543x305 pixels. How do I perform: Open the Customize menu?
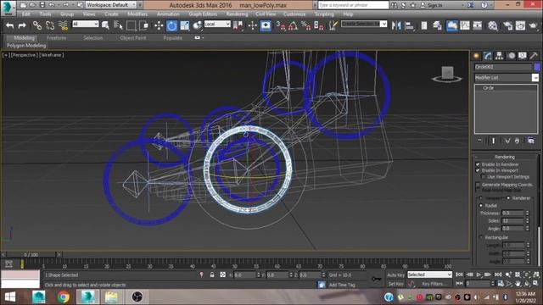point(294,14)
